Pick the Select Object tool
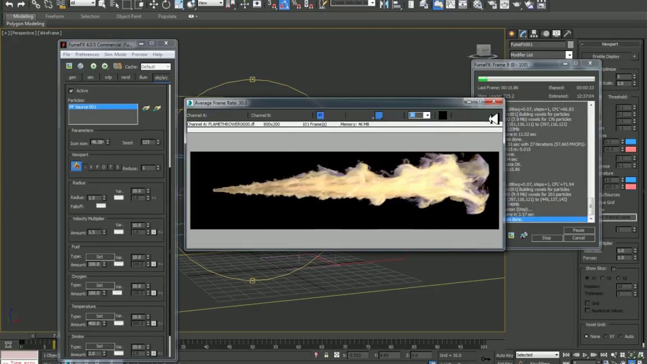Viewport: 647px width, 364px height. click(103, 5)
